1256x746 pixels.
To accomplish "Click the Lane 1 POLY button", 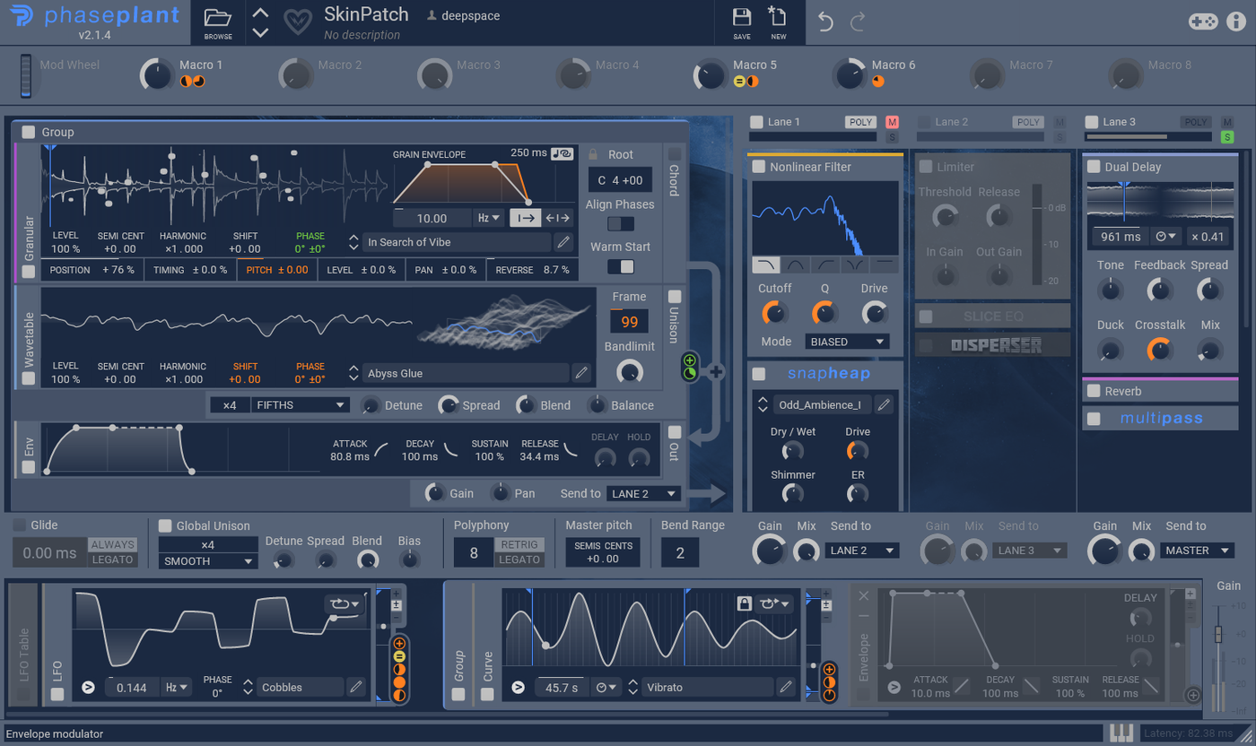I will 861,122.
